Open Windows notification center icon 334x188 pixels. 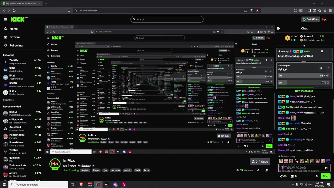pos(328,184)
